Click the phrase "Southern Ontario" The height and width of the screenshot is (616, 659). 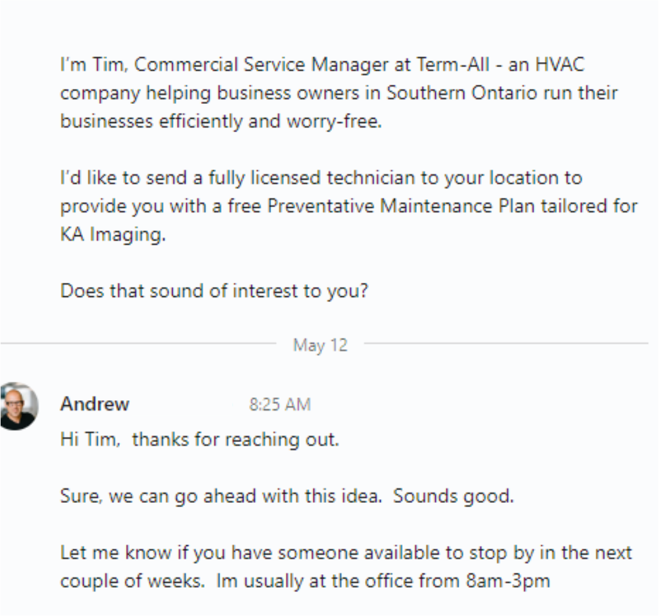462,93
